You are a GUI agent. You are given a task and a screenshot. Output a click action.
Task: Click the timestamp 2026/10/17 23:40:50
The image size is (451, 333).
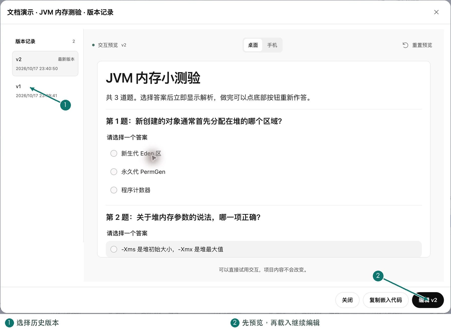pos(37,68)
